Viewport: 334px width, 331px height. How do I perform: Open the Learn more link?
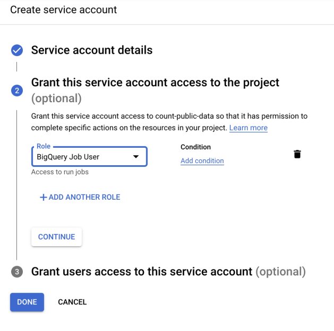tap(249, 128)
